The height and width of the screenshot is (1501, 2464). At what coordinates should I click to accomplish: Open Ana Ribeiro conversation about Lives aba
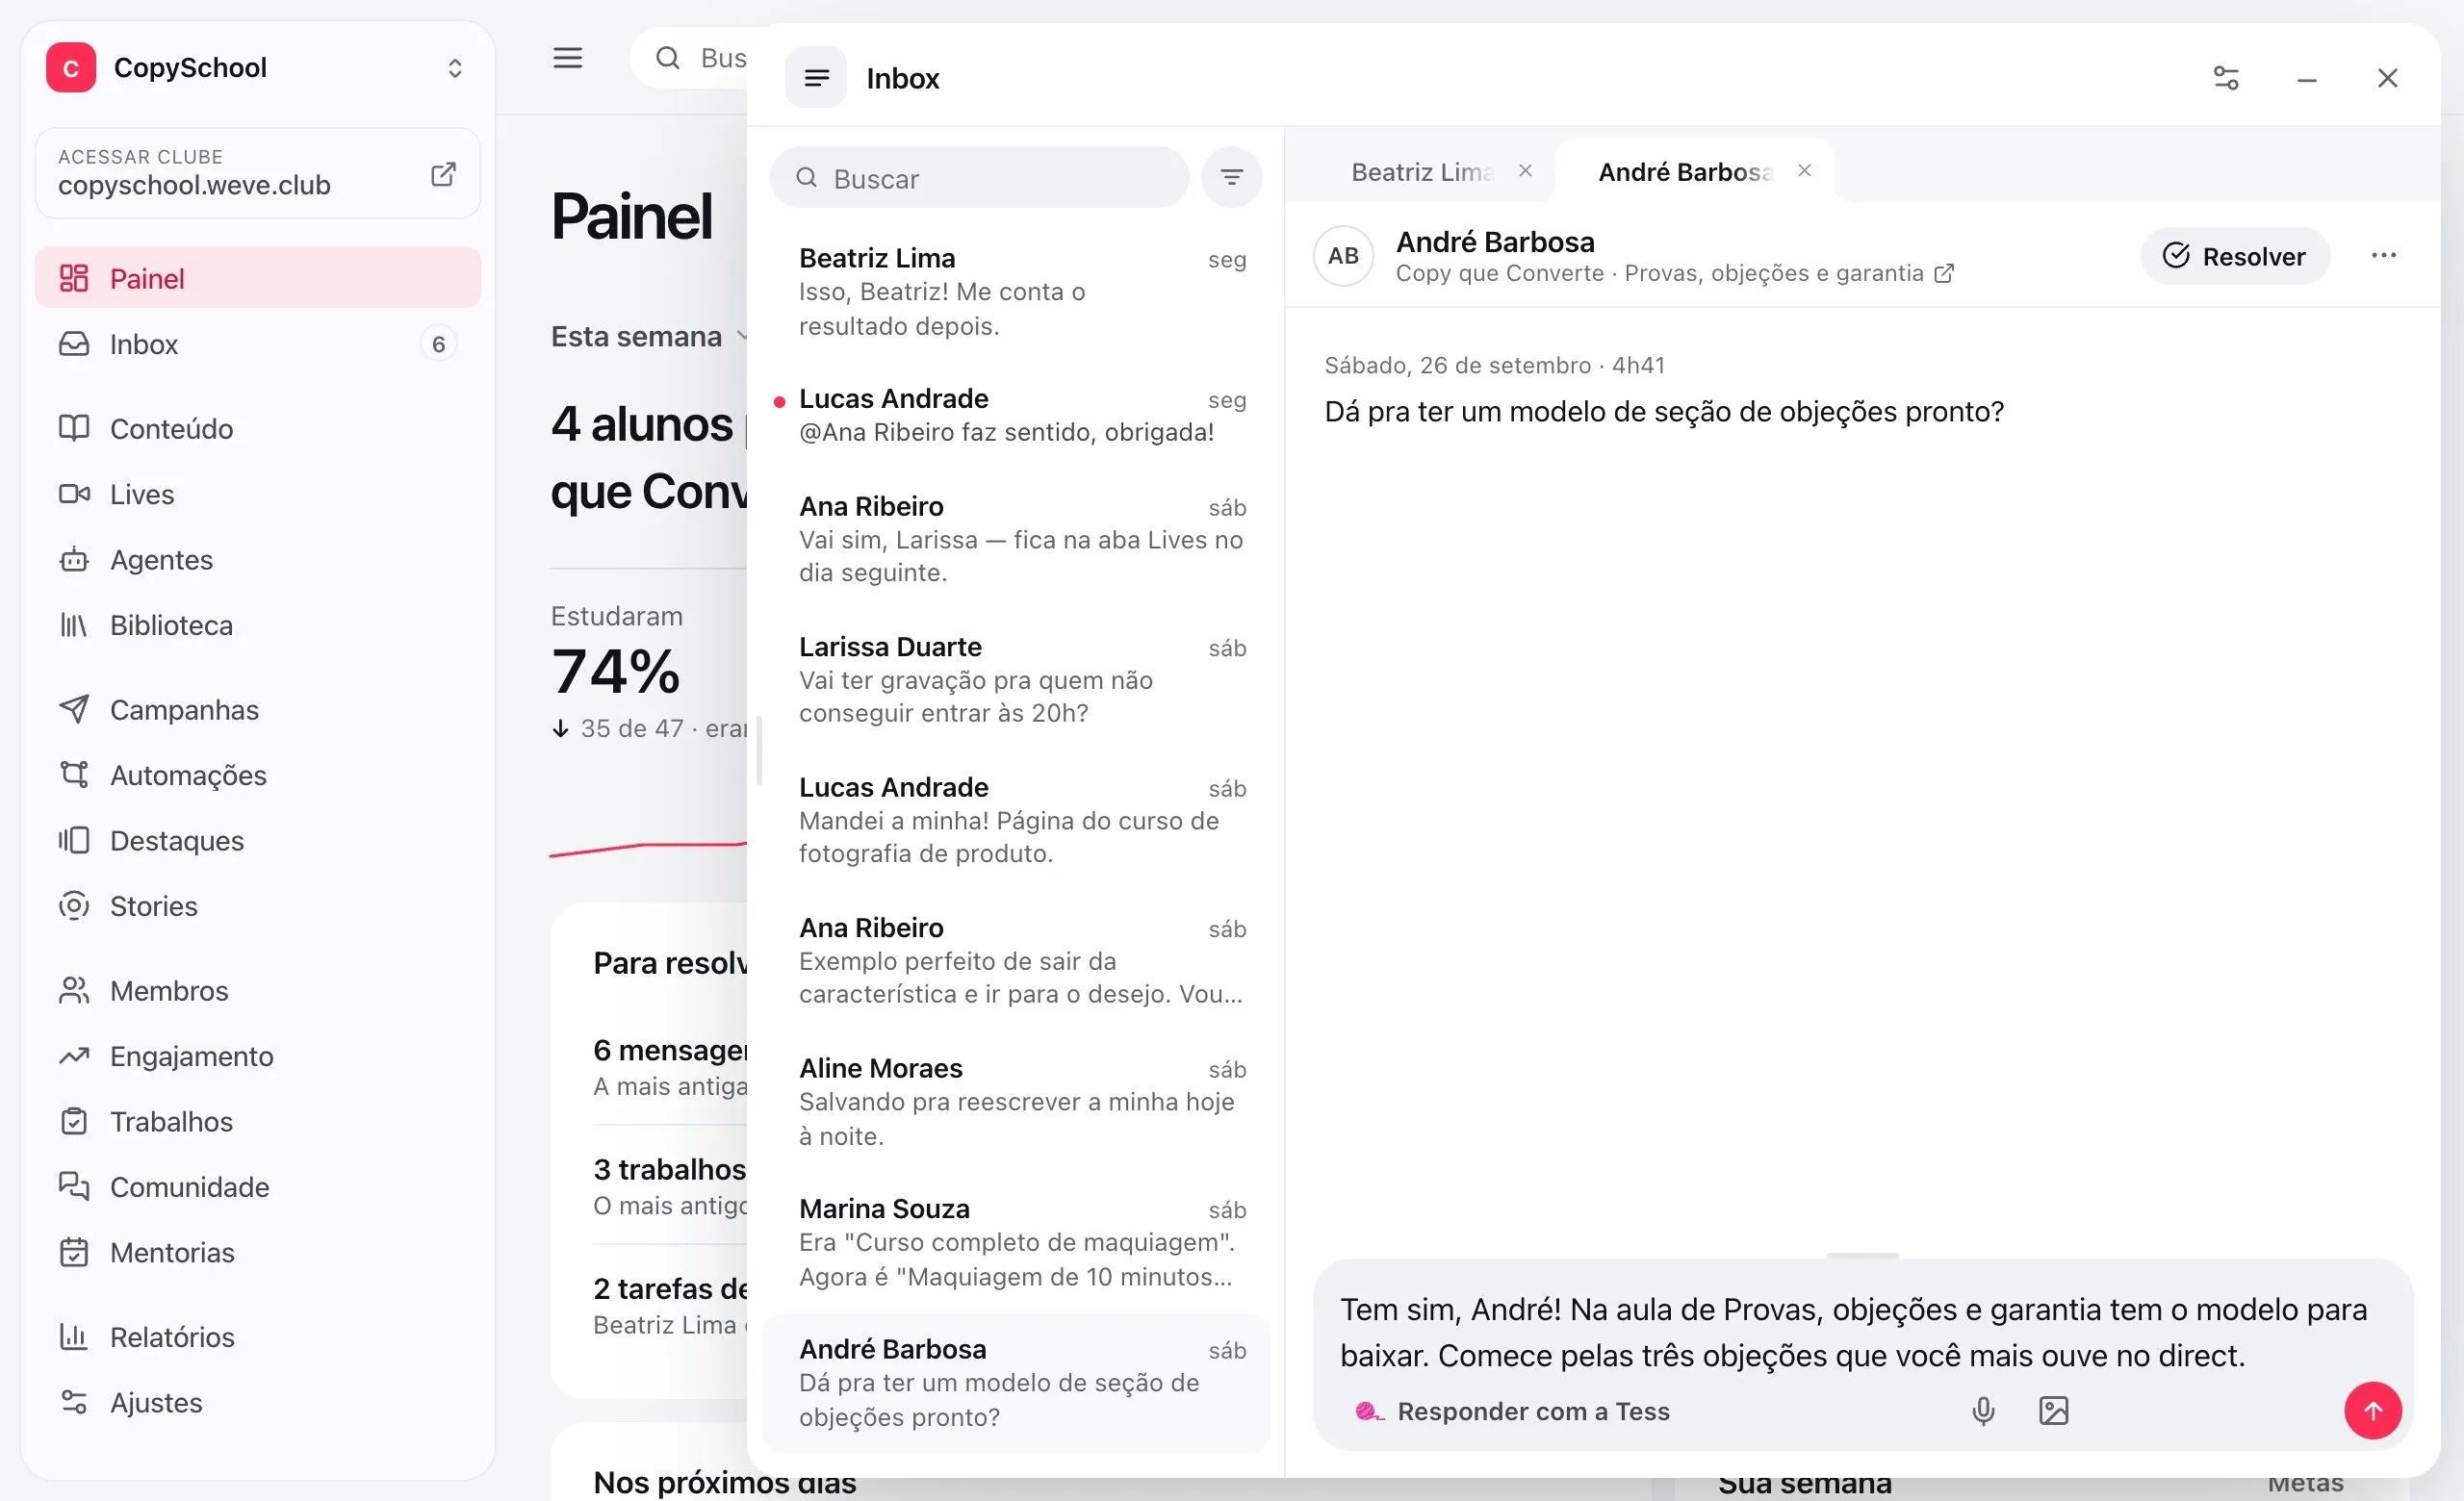1016,540
